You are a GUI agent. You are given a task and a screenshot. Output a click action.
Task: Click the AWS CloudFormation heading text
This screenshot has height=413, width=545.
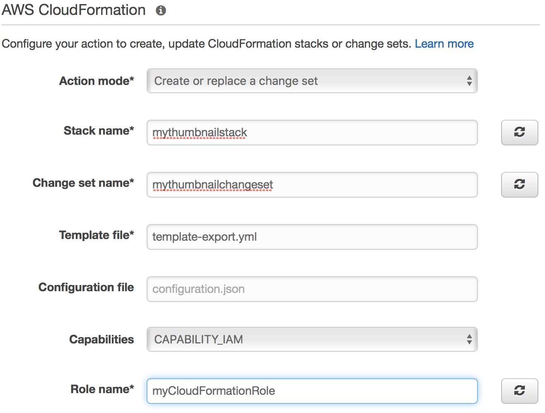pos(74,10)
